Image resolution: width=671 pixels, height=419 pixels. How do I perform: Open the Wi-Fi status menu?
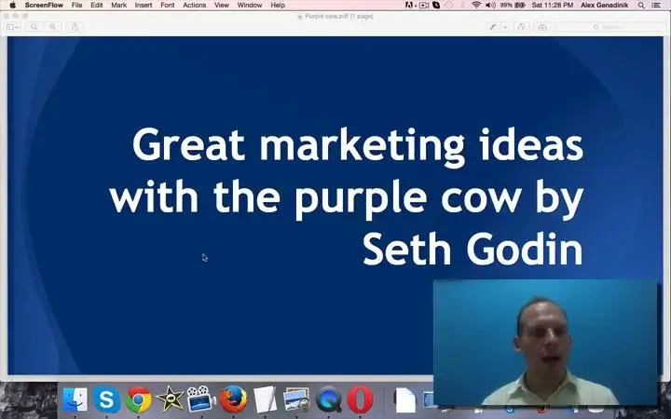tap(476, 6)
